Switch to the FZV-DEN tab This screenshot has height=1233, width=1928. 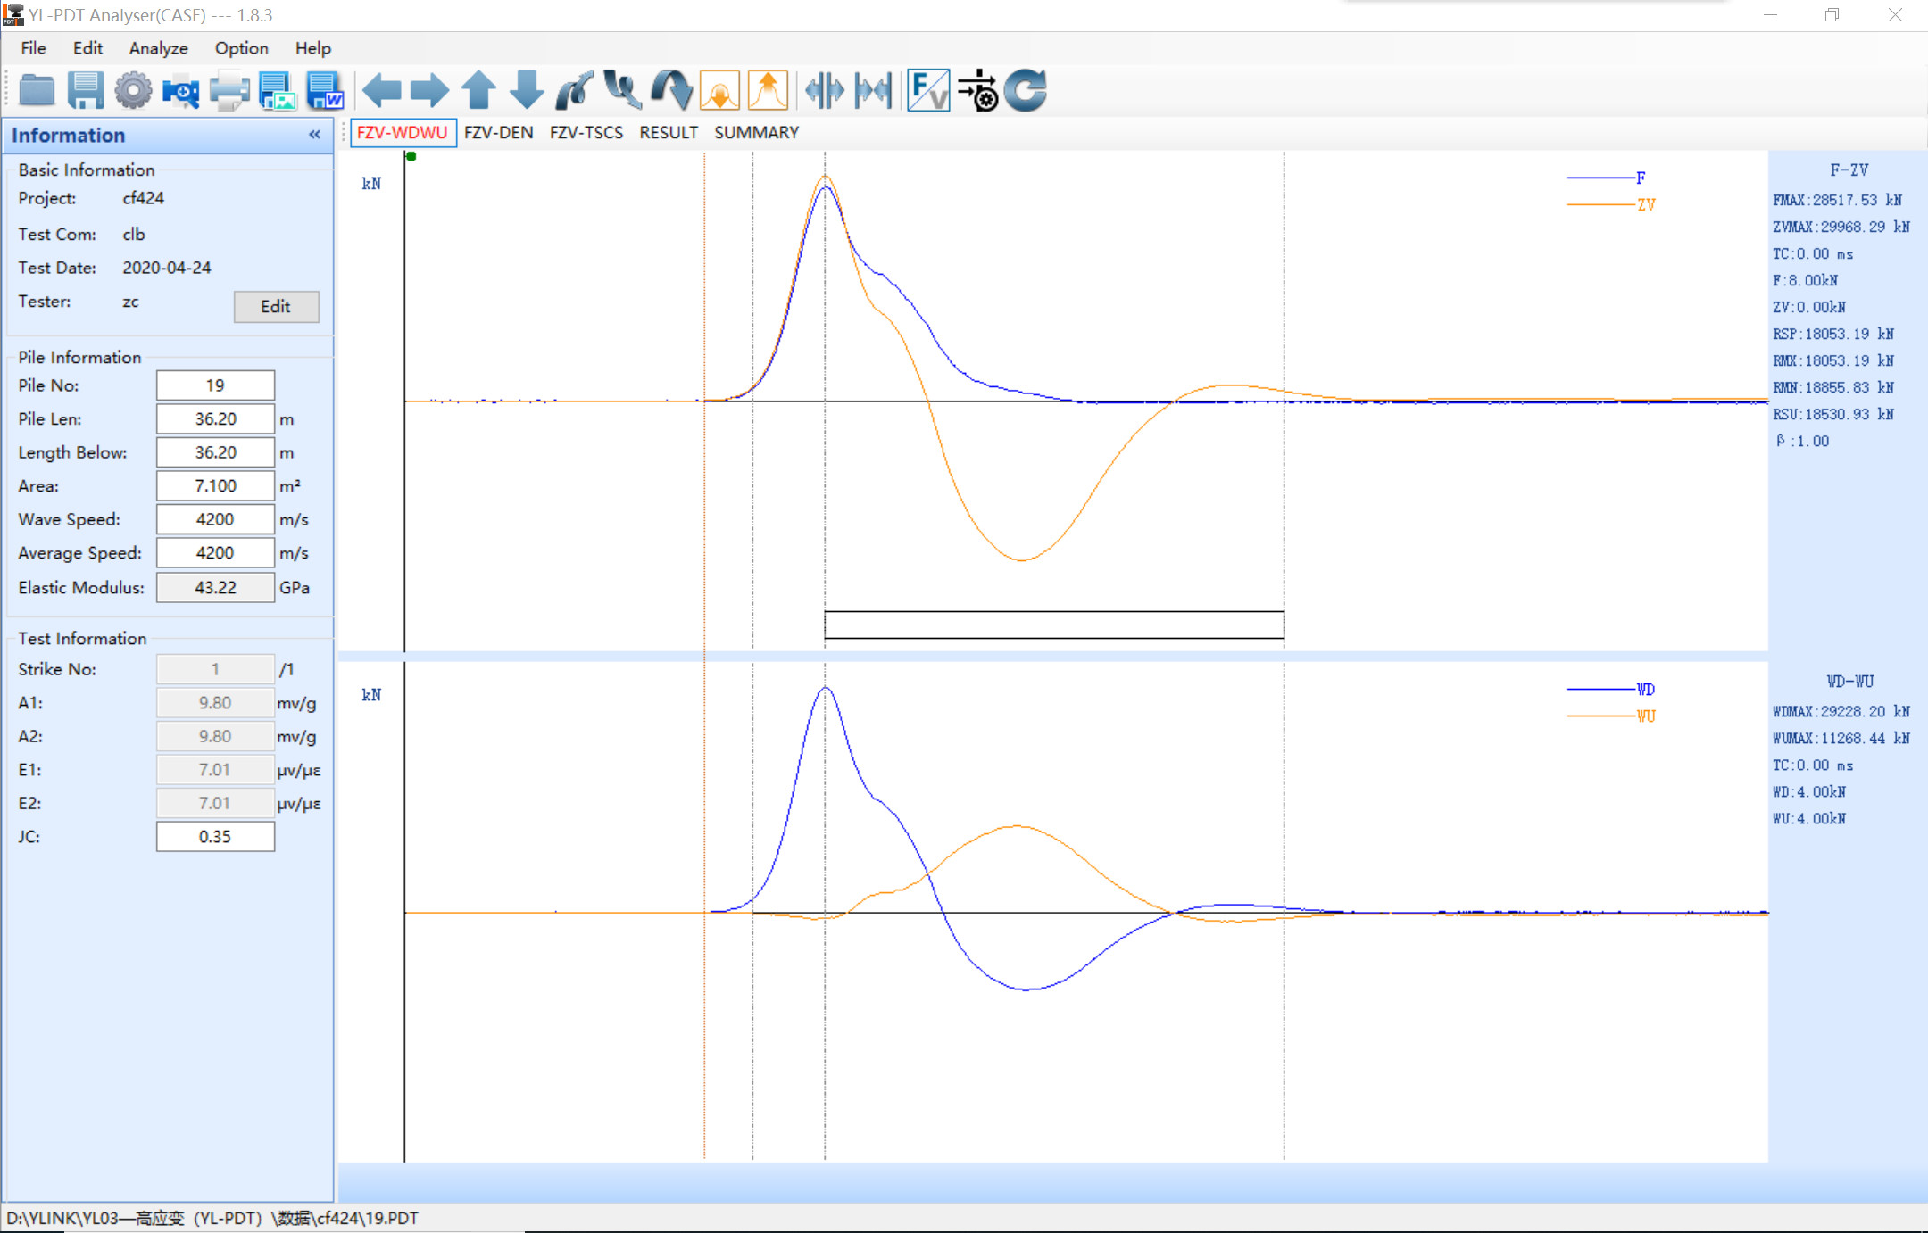[498, 132]
